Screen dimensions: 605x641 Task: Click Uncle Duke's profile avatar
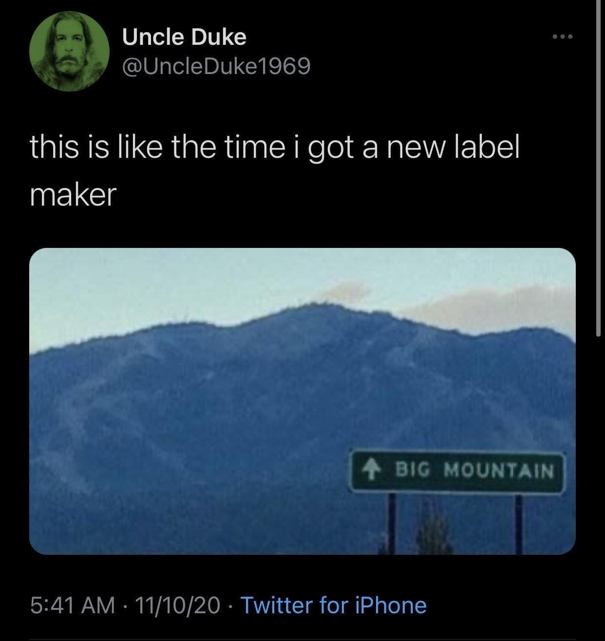69,52
